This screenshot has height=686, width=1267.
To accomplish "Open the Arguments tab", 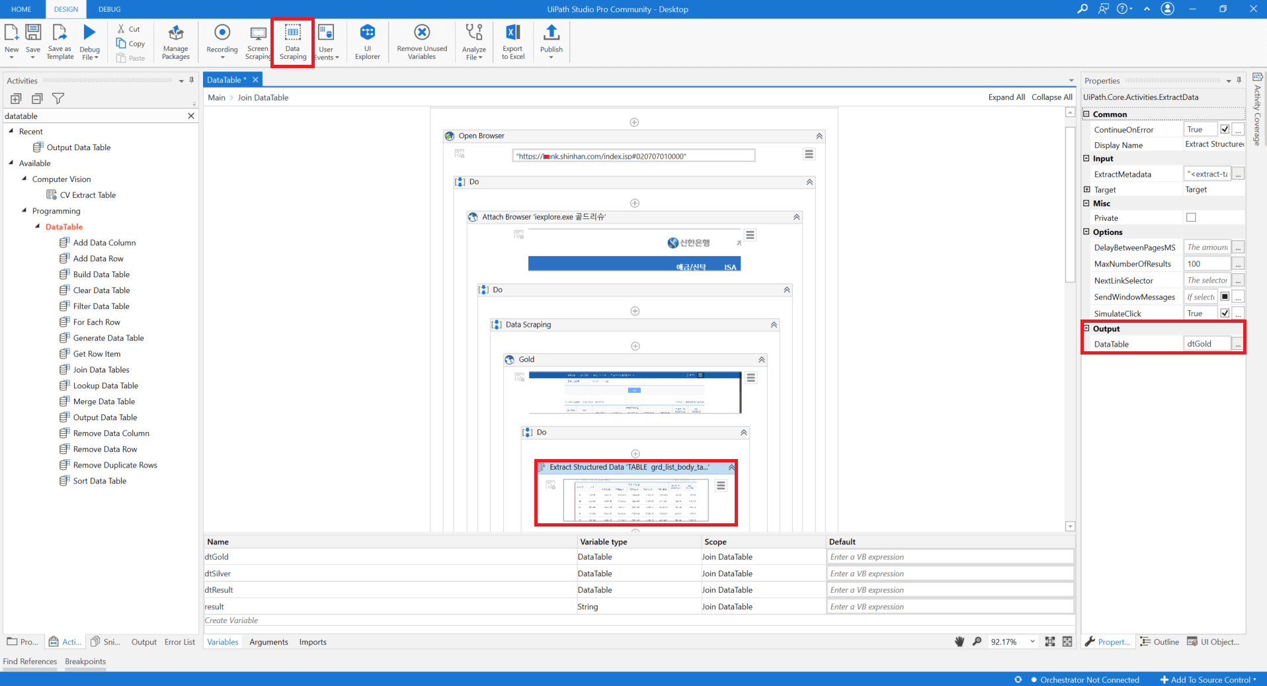I will pyautogui.click(x=268, y=642).
